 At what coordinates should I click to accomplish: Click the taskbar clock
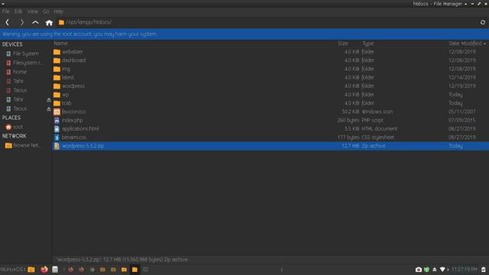(465, 270)
